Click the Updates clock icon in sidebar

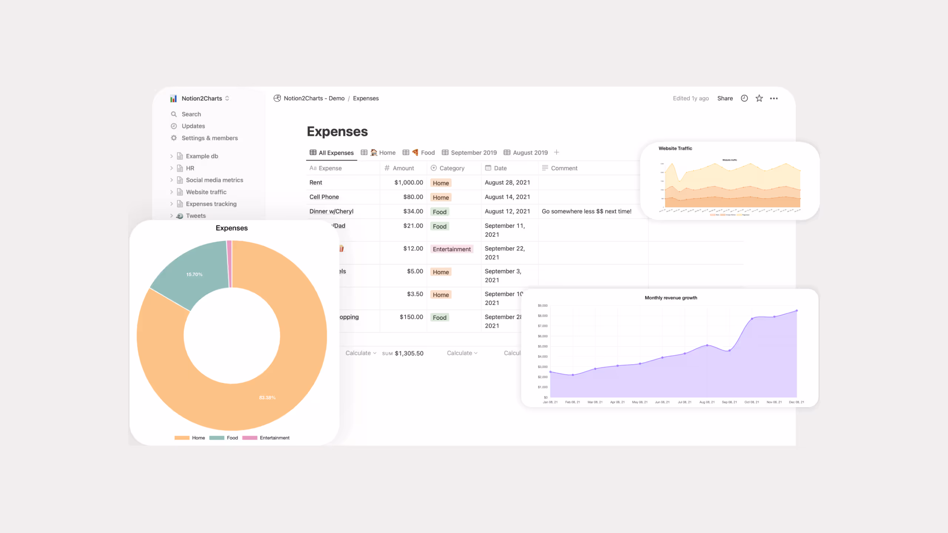pos(174,126)
